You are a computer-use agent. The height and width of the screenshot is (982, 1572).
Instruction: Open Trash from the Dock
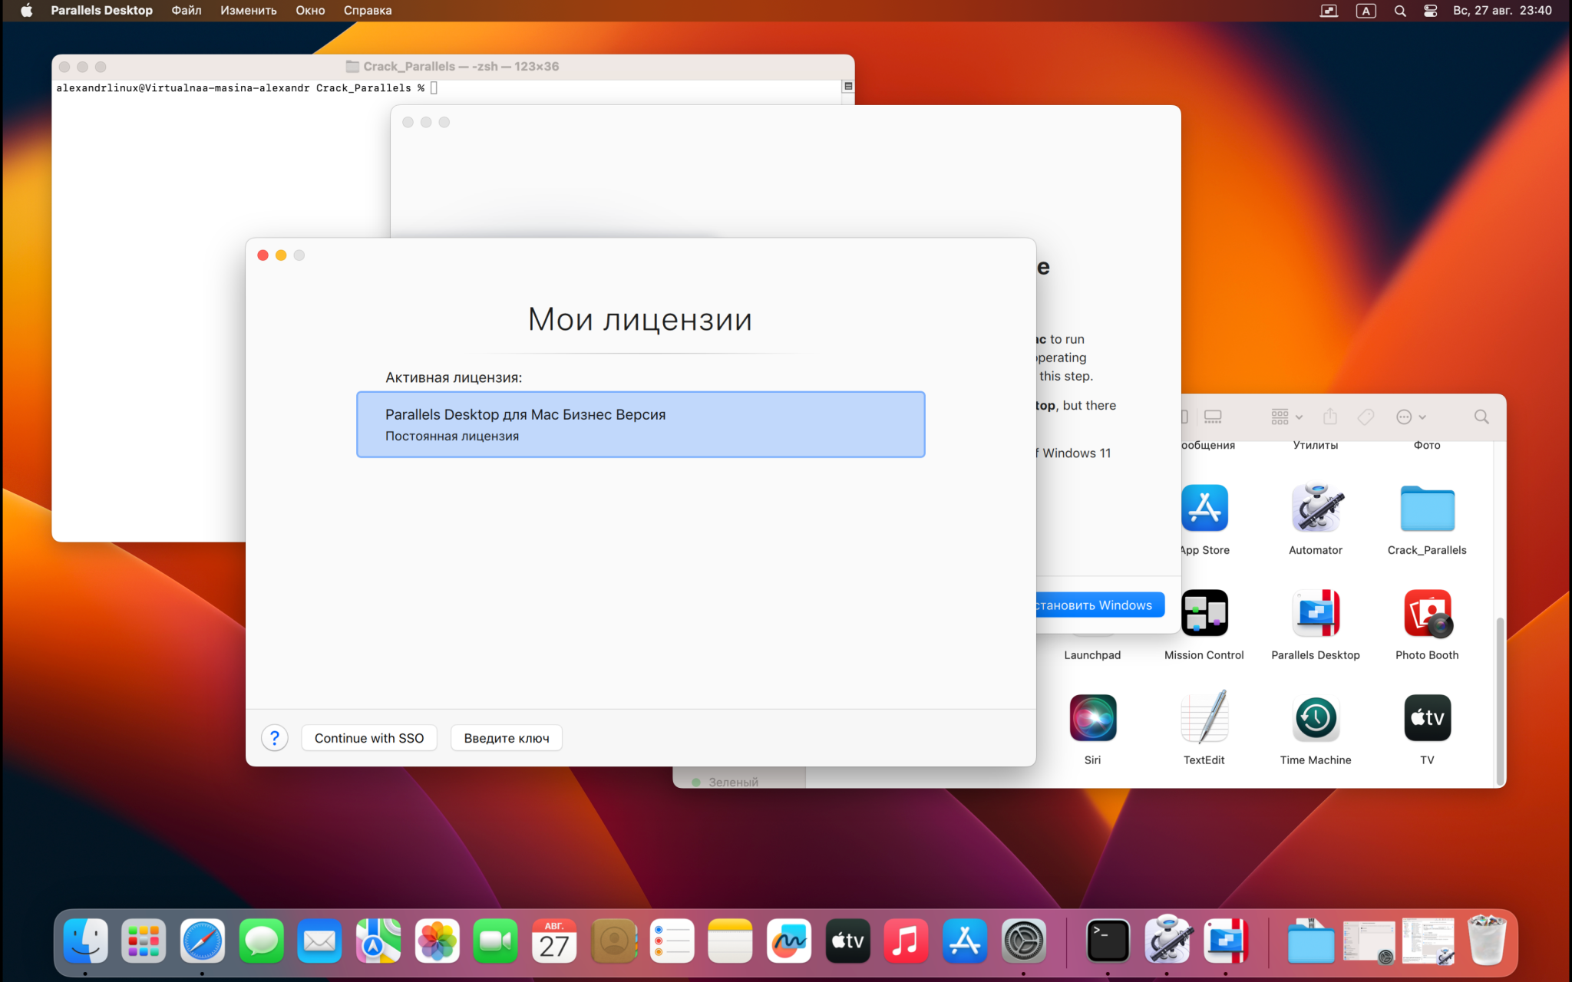[1486, 939]
